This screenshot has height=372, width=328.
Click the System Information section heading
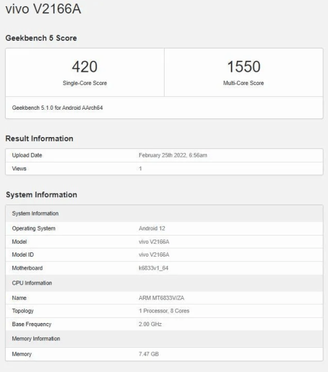(x=41, y=195)
